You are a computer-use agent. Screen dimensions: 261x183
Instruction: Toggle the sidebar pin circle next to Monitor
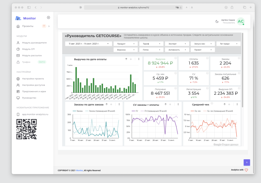pos(48,18)
